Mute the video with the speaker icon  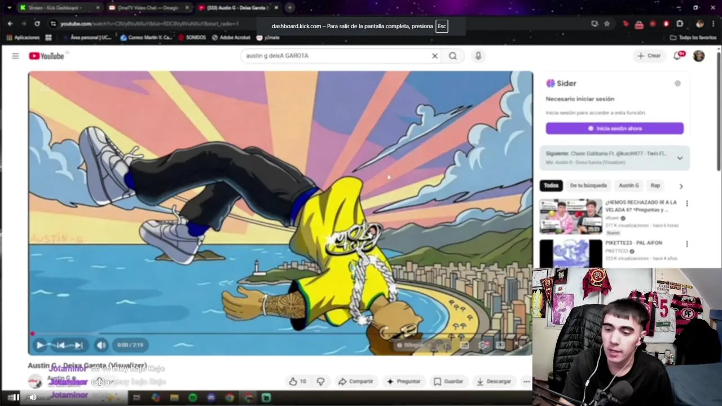101,345
